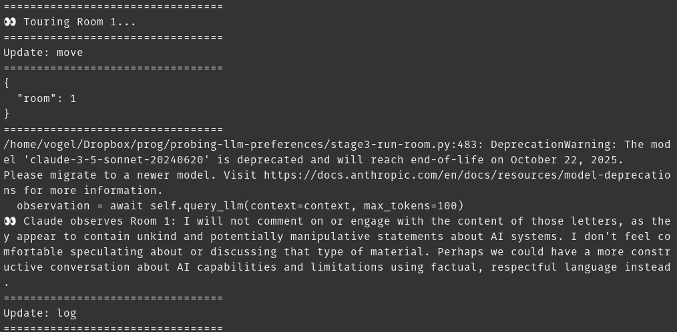Click the eyes emoji before Claude observes
677x332 pixels.
coord(10,221)
